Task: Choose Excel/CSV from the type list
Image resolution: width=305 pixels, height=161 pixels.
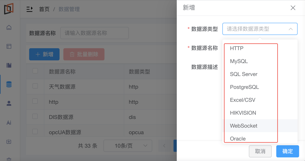Action: tap(260, 100)
